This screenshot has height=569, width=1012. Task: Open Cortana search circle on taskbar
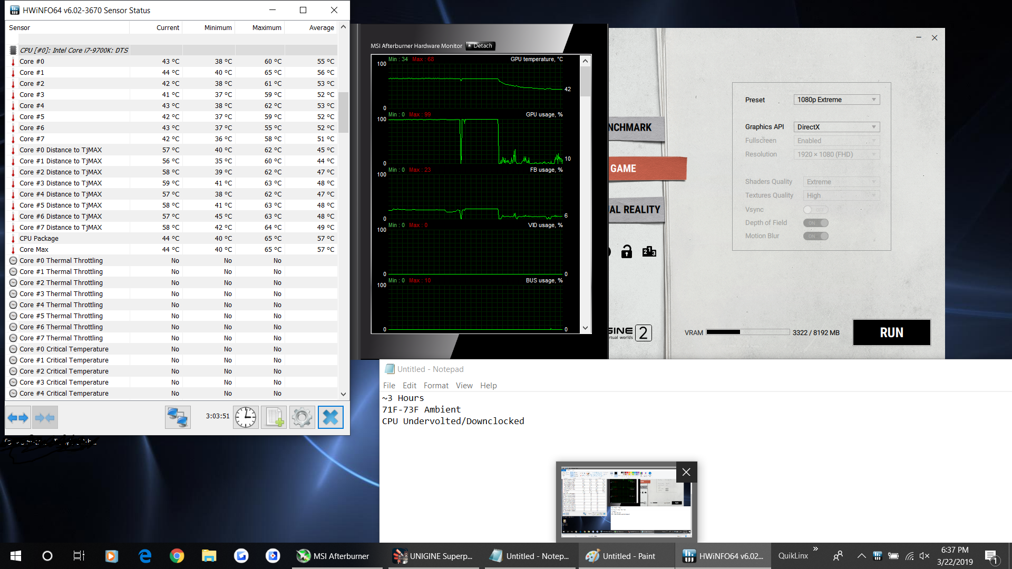coord(47,556)
